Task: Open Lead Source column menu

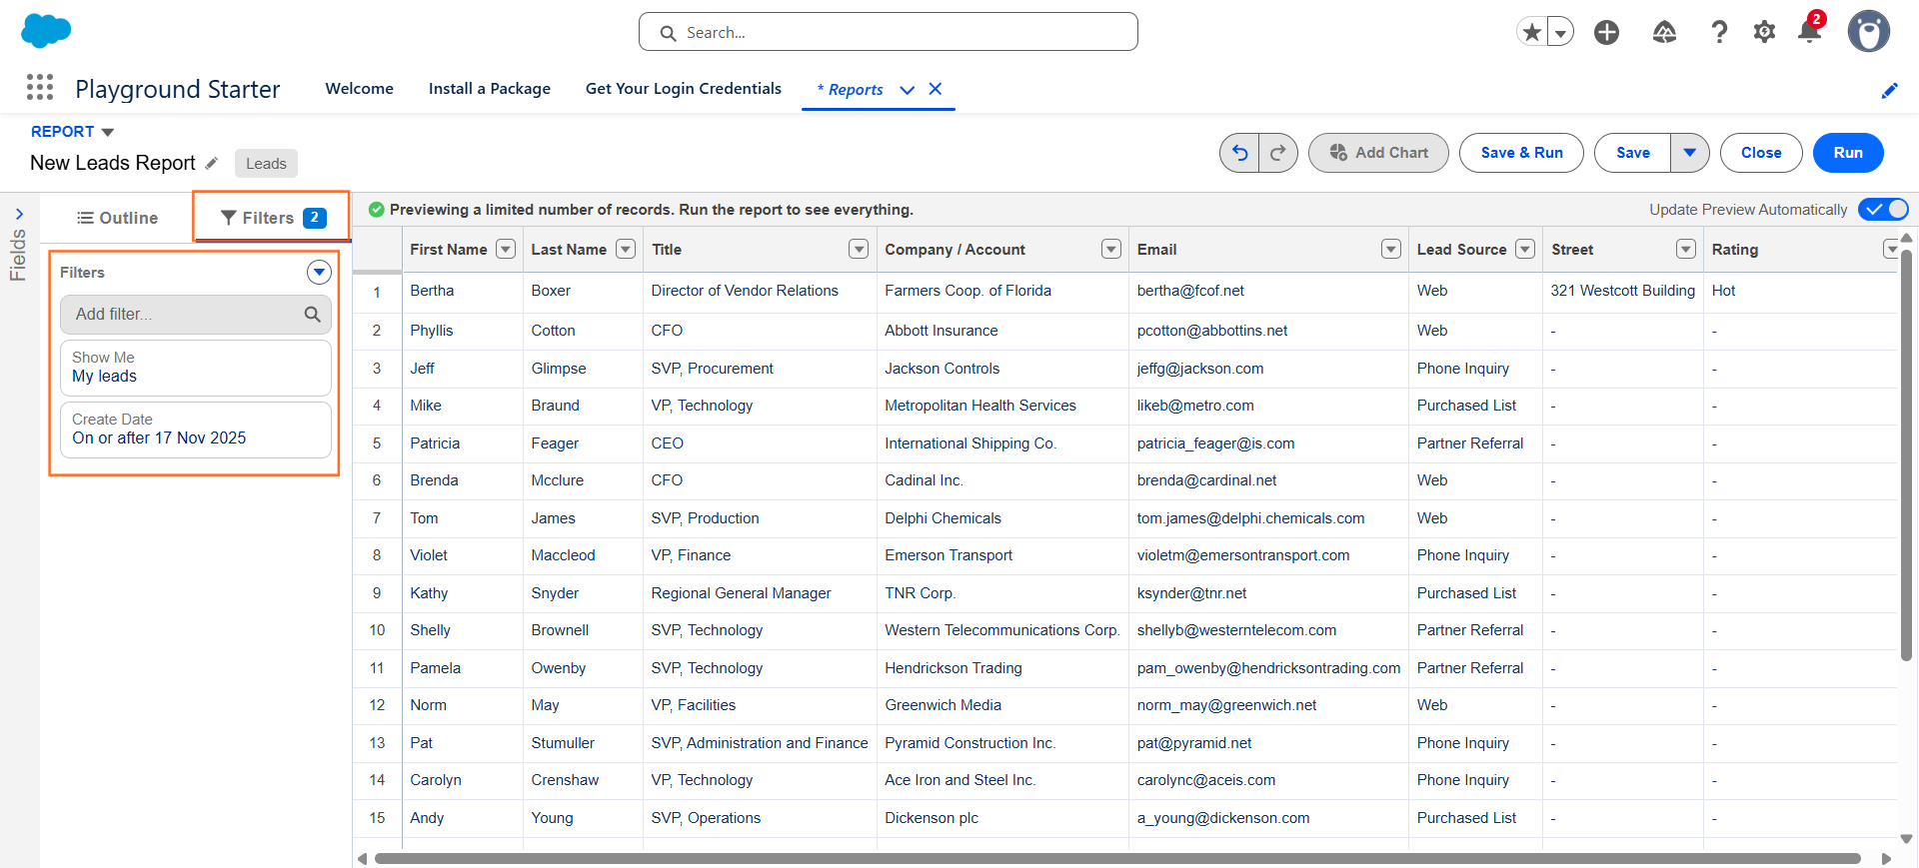Action: point(1525,249)
